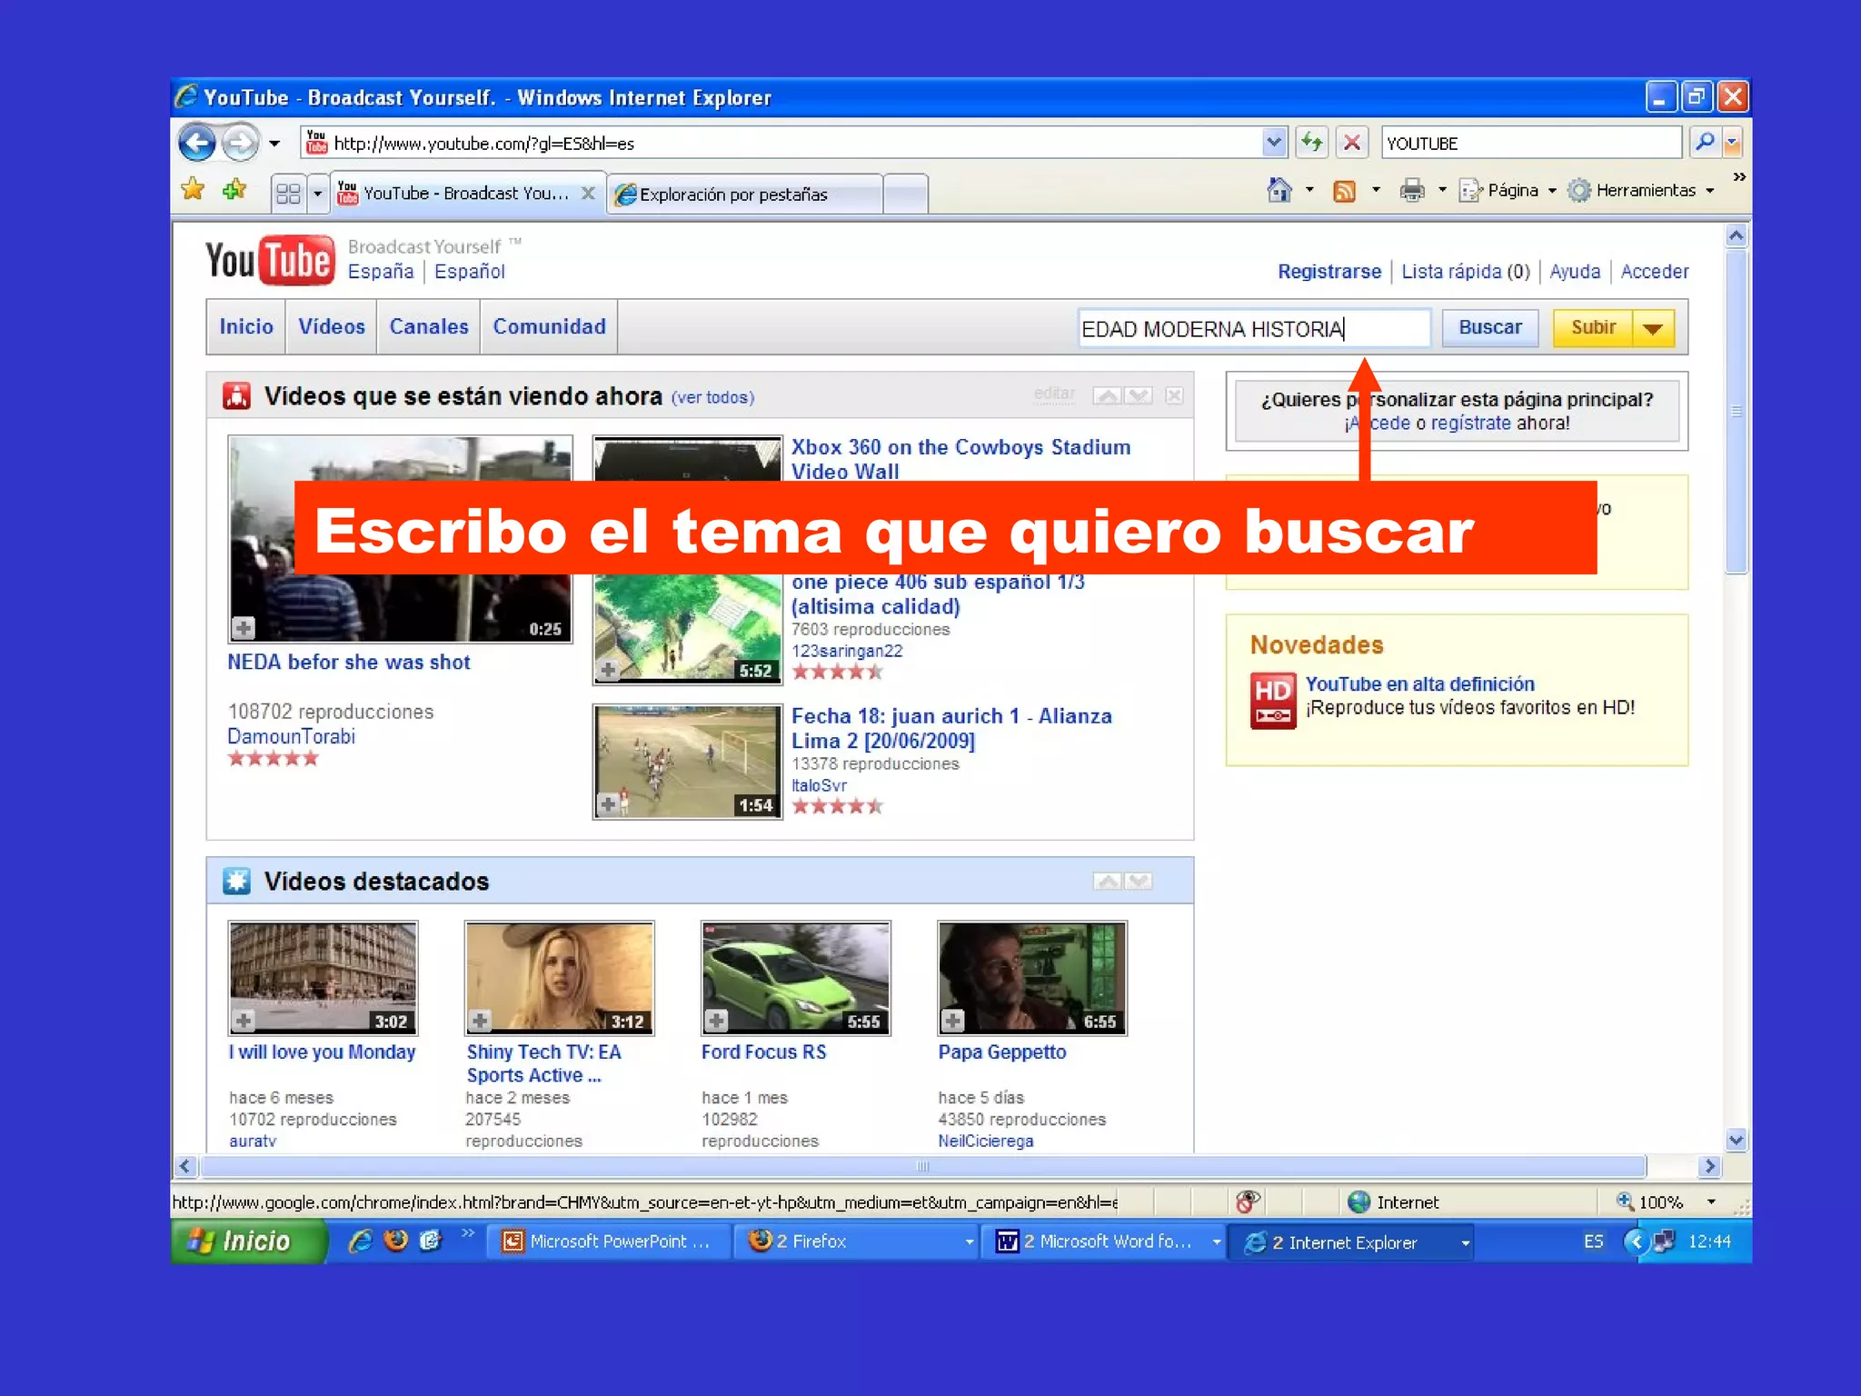Open Lista rápida (0) link
The width and height of the screenshot is (1861, 1396).
click(1466, 271)
